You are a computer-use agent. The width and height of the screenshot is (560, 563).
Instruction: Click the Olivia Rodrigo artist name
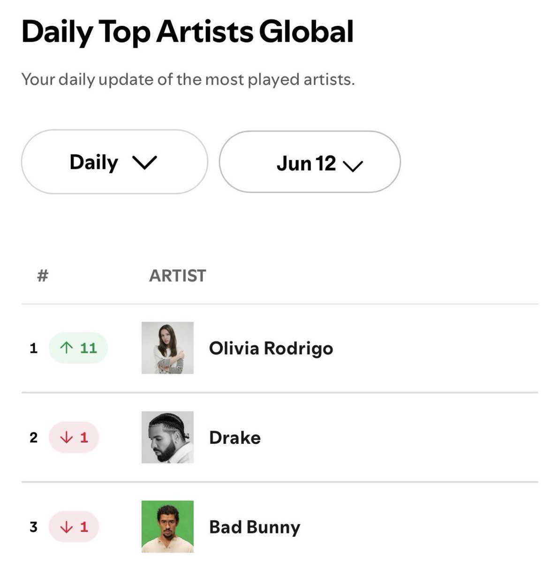tap(271, 349)
